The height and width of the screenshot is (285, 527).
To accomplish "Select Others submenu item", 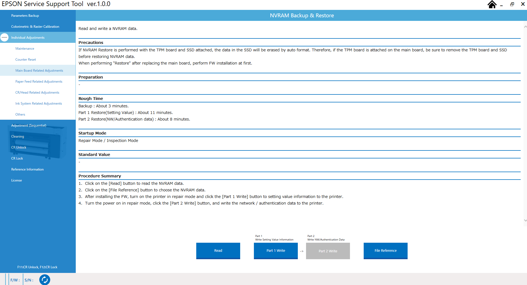I will tap(38, 114).
